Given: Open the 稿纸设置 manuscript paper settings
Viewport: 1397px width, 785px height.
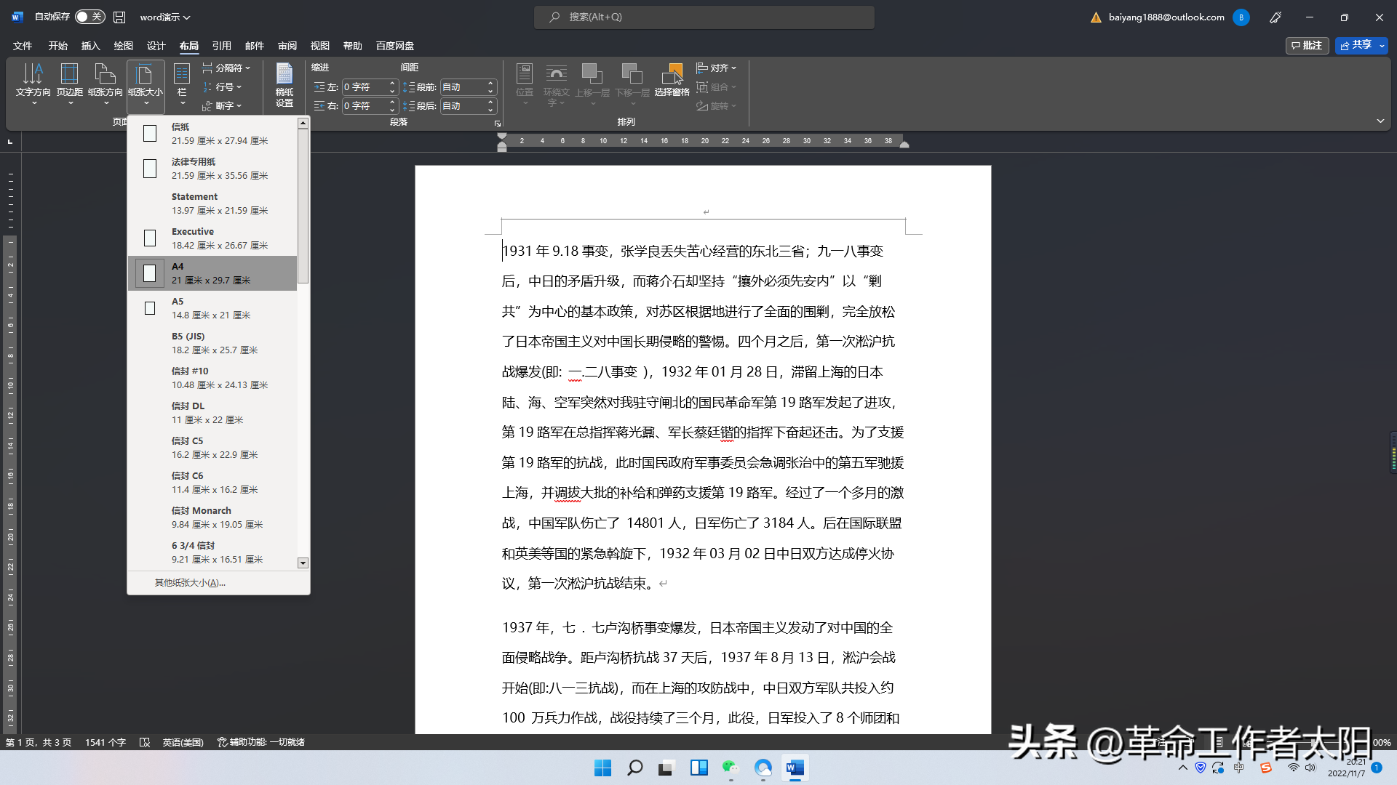Looking at the screenshot, I should tap(284, 85).
